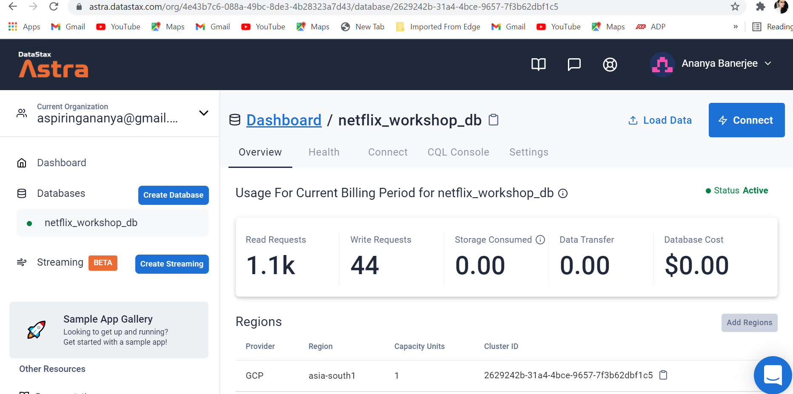Click the help lifebuoy icon
The height and width of the screenshot is (394, 793).
[610, 65]
